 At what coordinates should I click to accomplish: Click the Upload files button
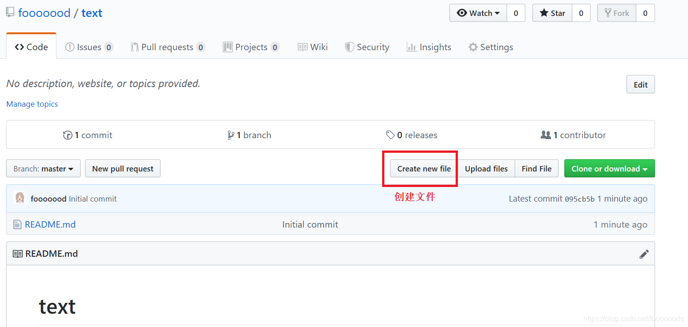pos(486,168)
